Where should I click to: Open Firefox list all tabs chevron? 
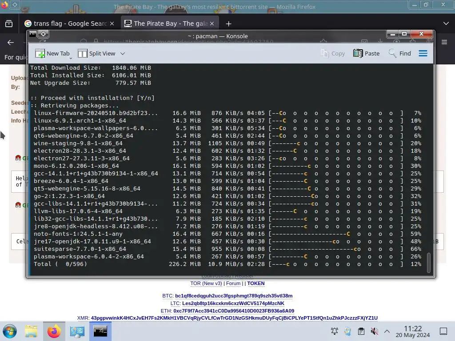pos(446,24)
